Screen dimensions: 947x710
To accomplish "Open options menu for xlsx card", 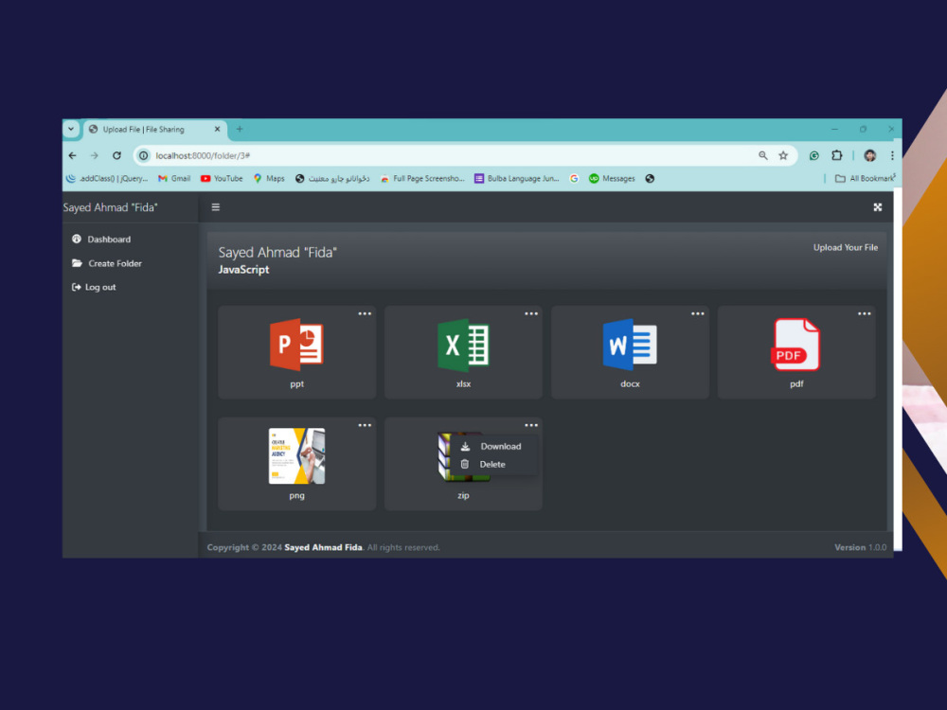I will (531, 313).
